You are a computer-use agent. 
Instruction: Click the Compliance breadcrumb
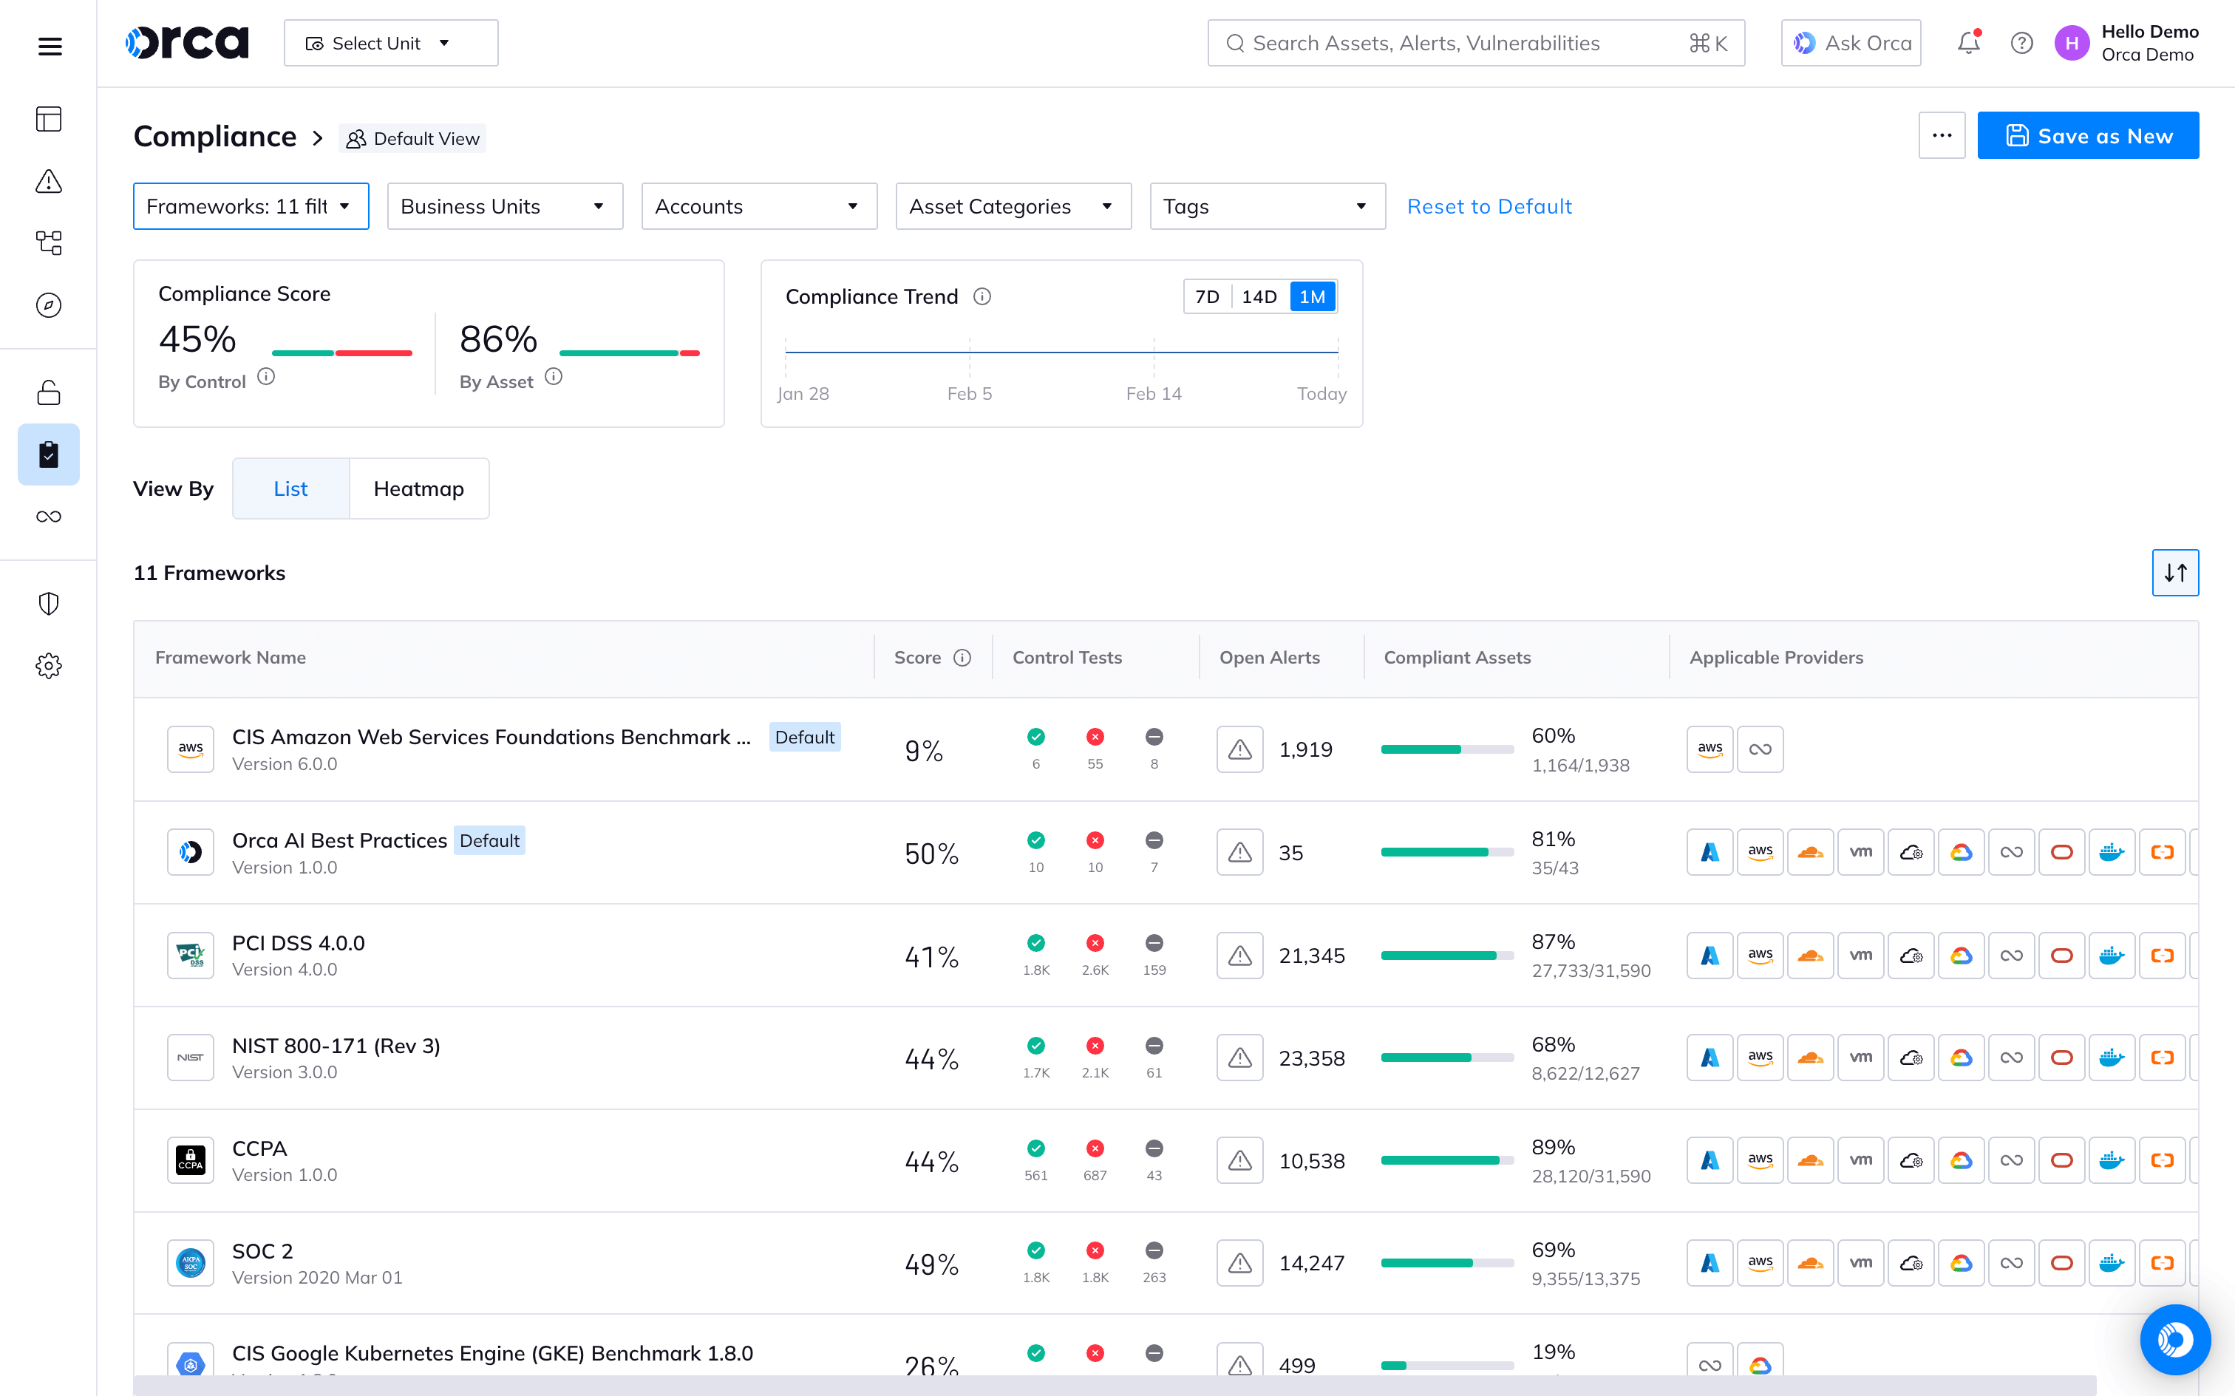[215, 137]
